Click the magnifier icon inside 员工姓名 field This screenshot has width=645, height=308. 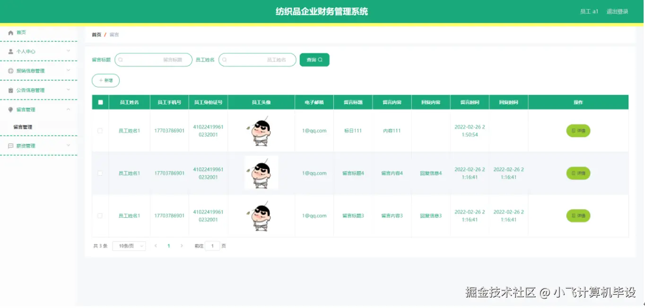coord(225,60)
